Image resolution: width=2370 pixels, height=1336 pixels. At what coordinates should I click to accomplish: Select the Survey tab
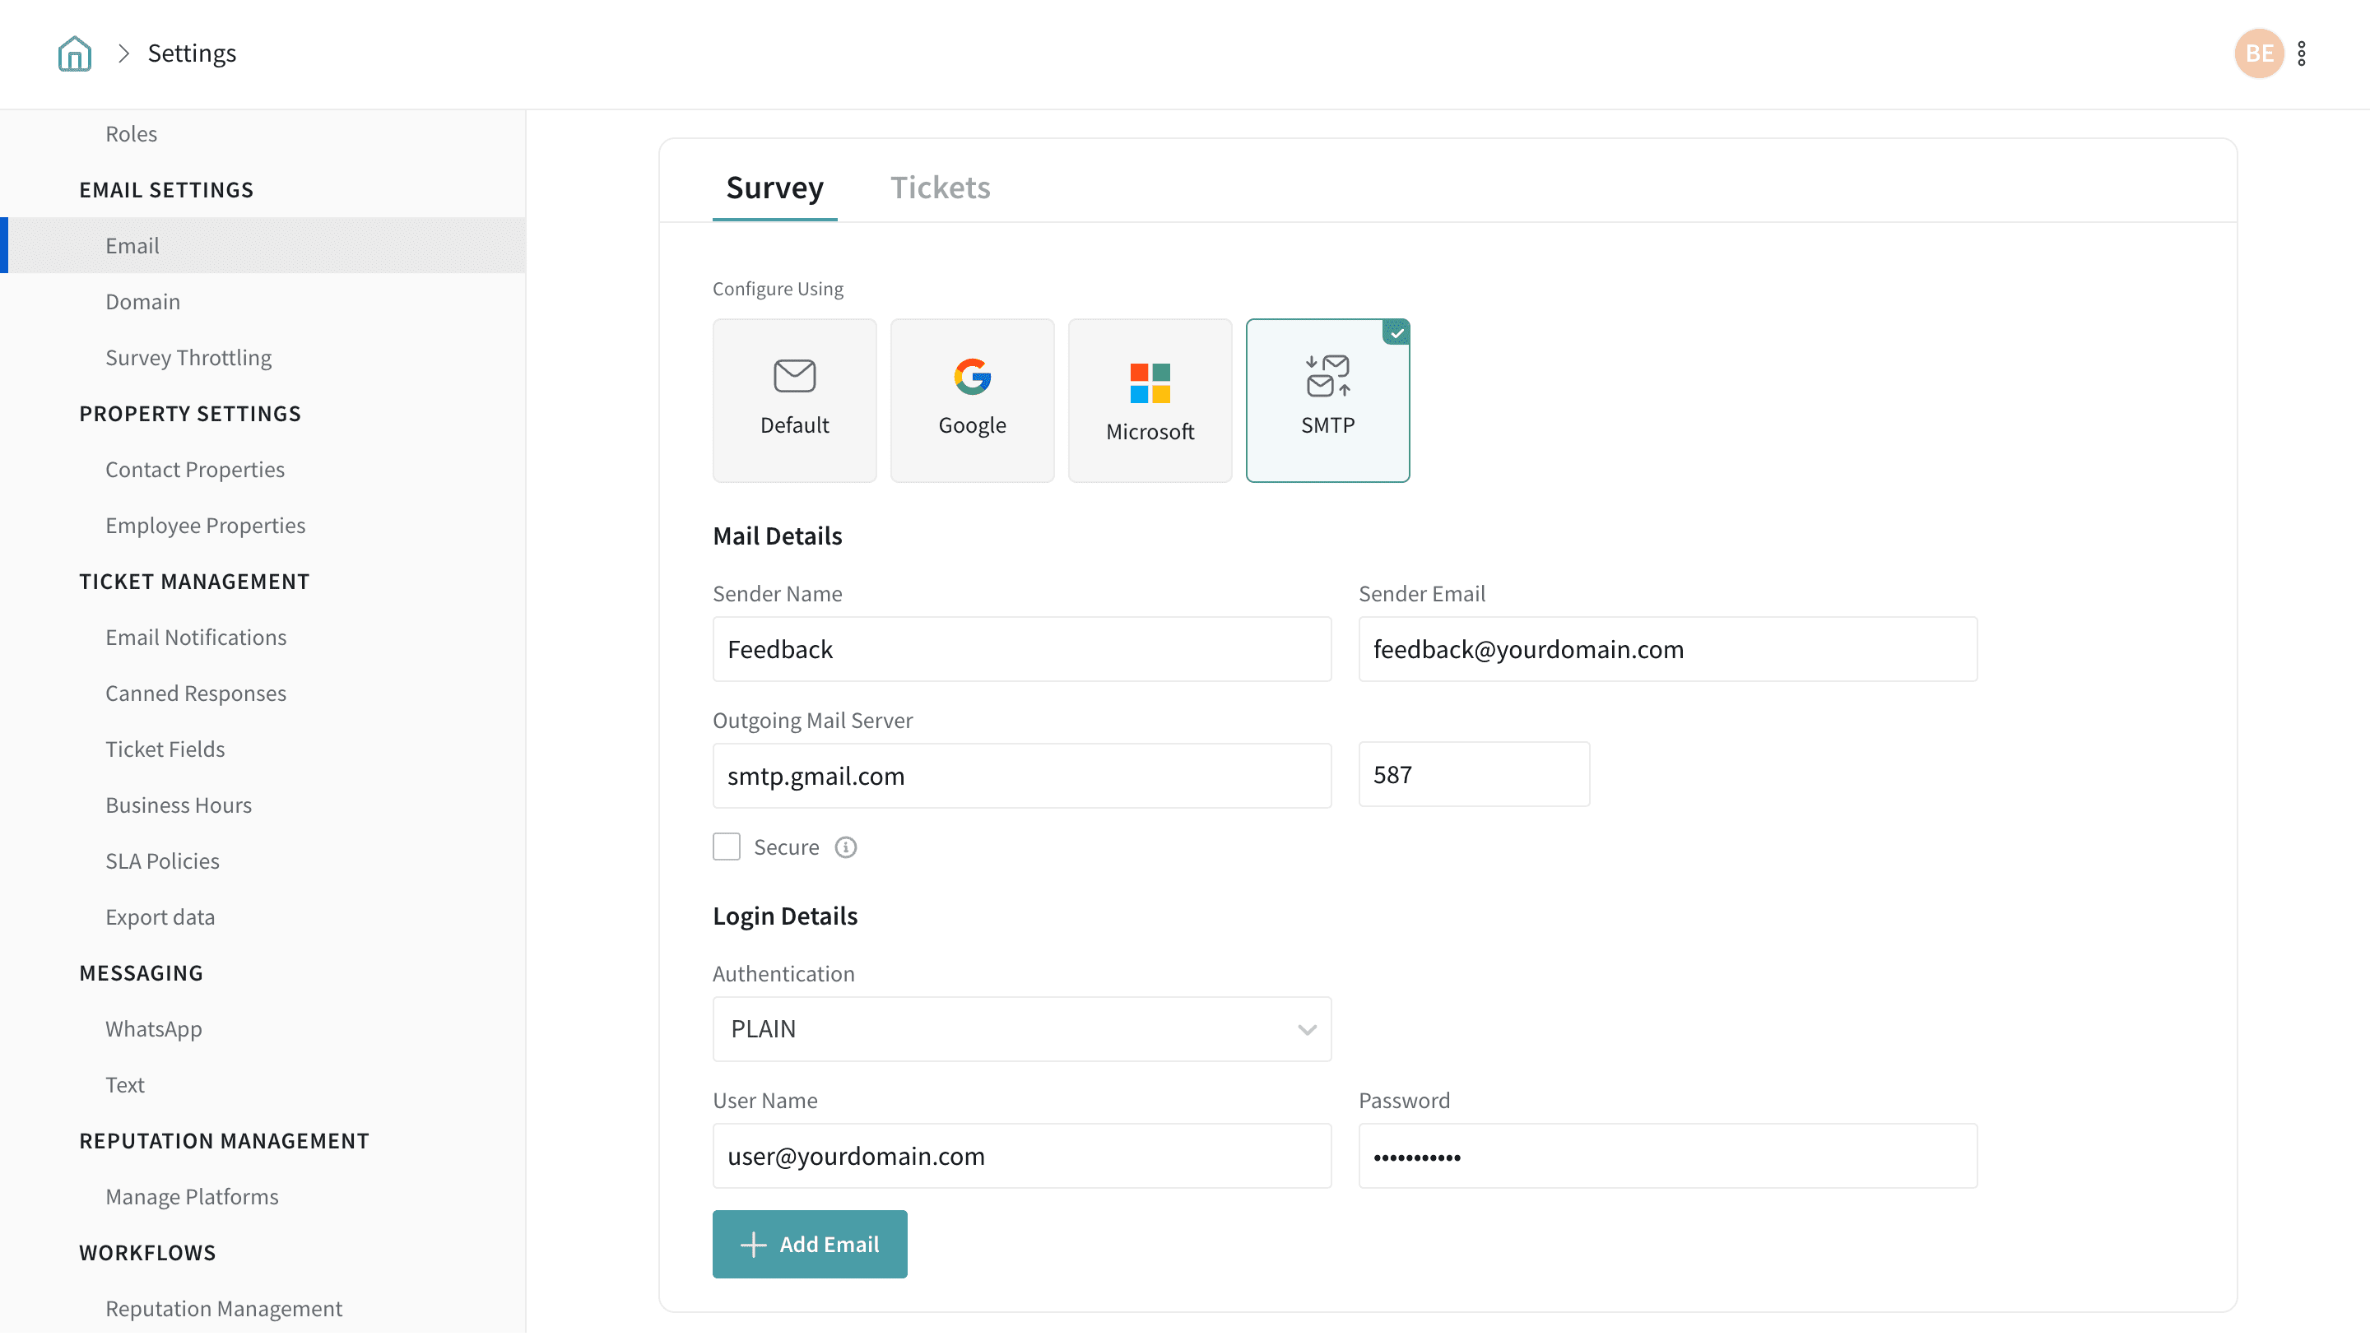774,188
